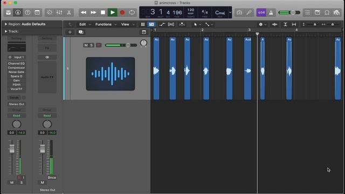Click the 120 tempo value in display

(190, 10)
